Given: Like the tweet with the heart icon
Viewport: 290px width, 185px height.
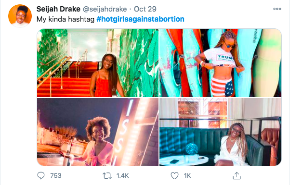Looking at the screenshot, I should coord(174,175).
